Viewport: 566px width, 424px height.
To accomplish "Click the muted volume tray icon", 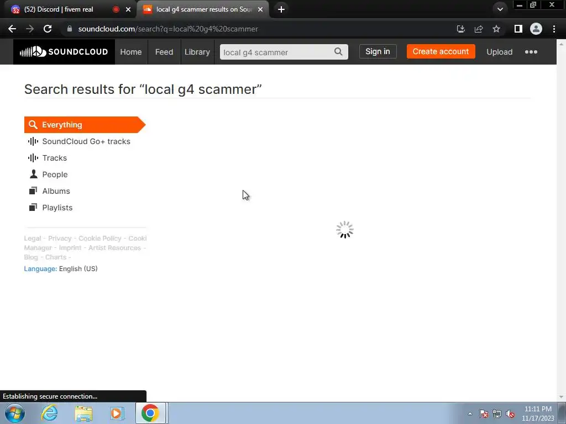I will point(510,414).
